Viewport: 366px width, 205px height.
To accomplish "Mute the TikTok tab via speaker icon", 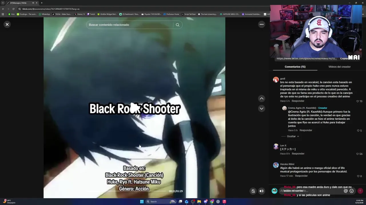I will 33,3.
